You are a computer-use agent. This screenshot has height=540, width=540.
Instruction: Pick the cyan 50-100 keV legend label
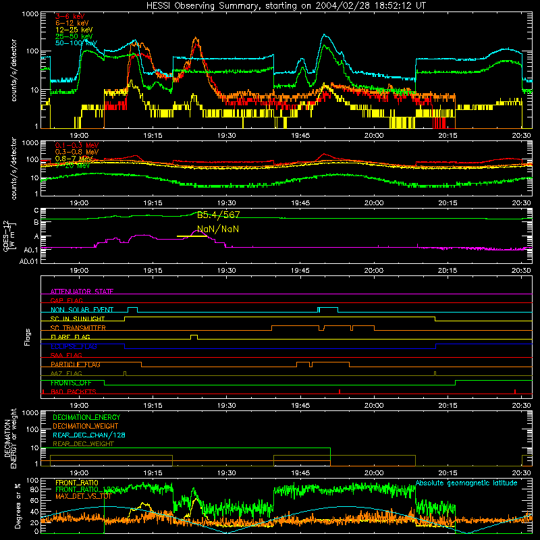[x=76, y=43]
